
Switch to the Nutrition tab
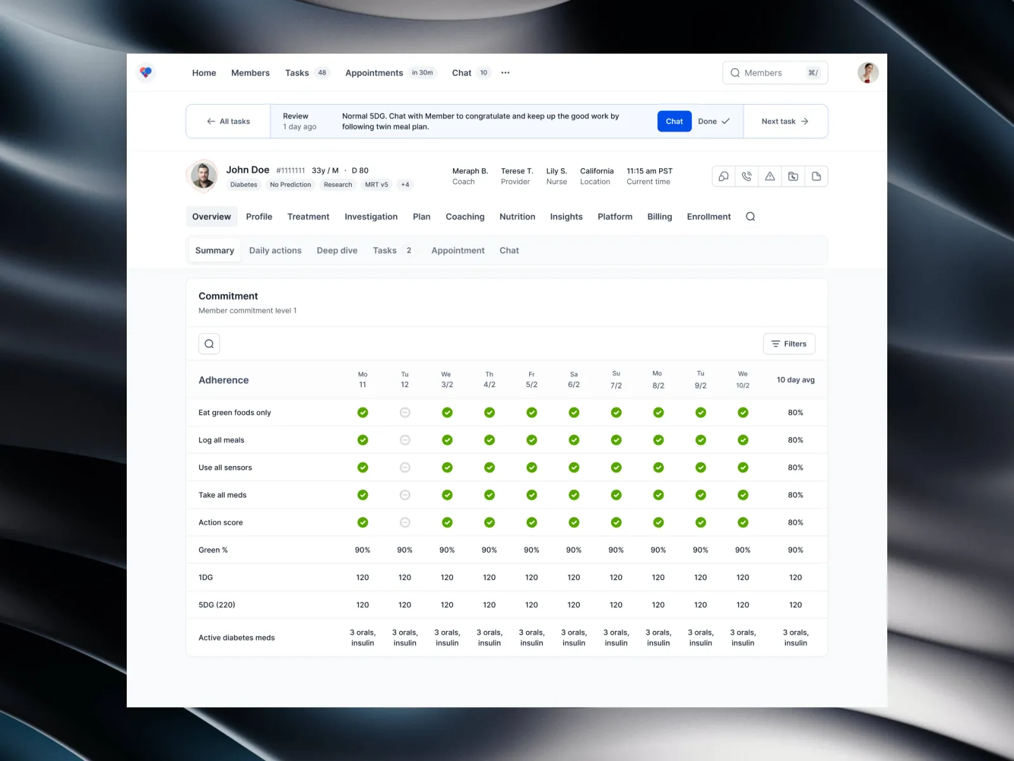tap(517, 217)
